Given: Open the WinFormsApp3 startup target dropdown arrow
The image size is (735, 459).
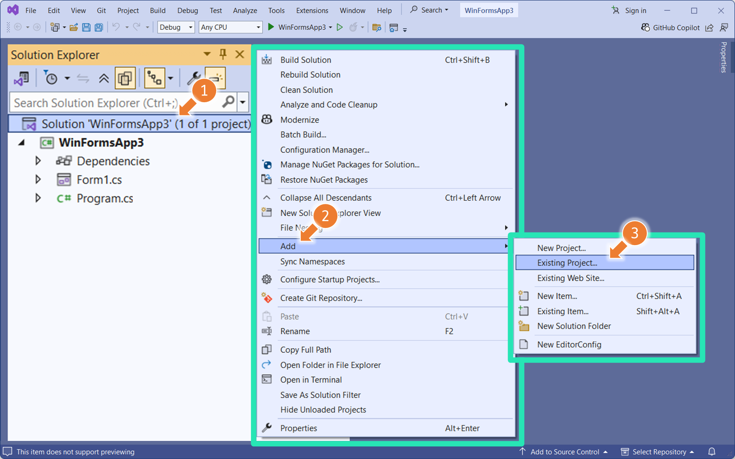Looking at the screenshot, I should click(331, 27).
